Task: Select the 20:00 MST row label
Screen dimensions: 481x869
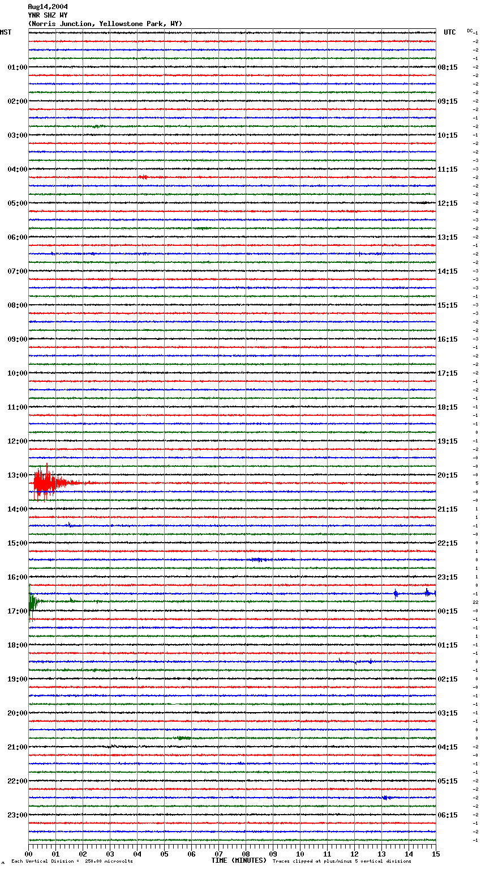Action: [18, 713]
